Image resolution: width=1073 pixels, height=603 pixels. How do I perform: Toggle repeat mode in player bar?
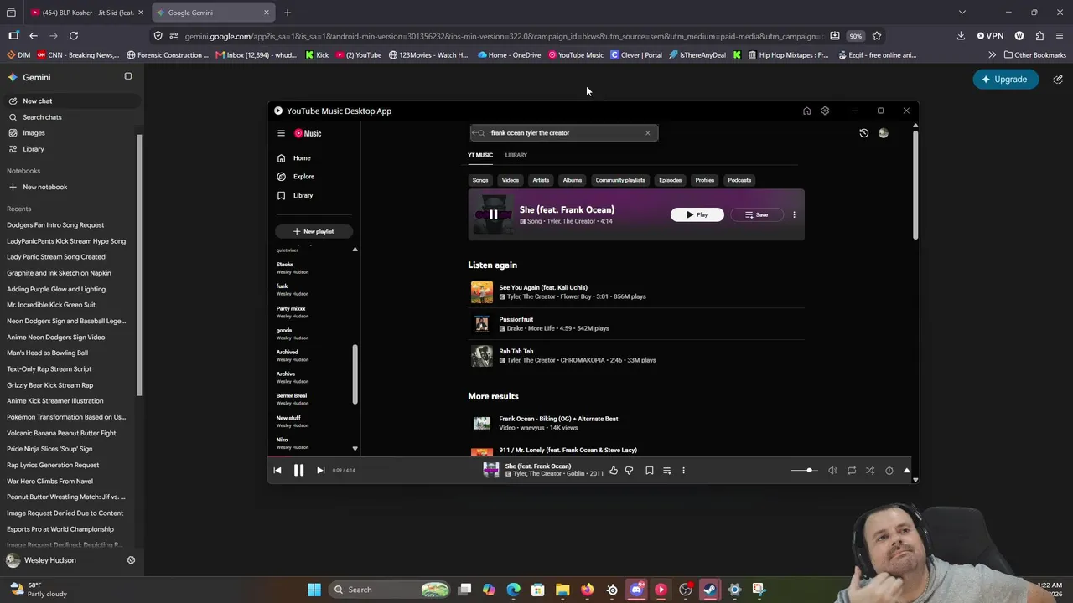coord(852,471)
